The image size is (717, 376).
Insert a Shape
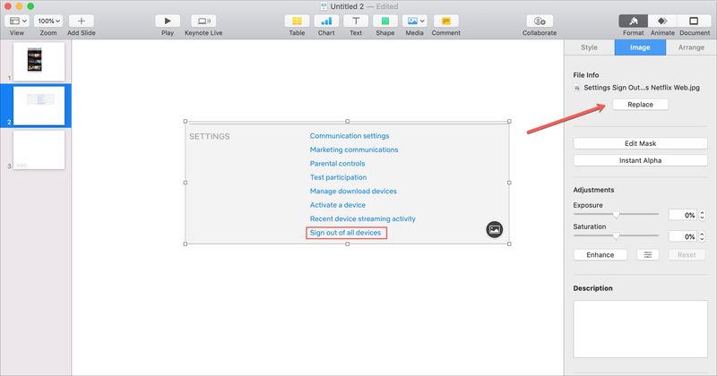385,21
